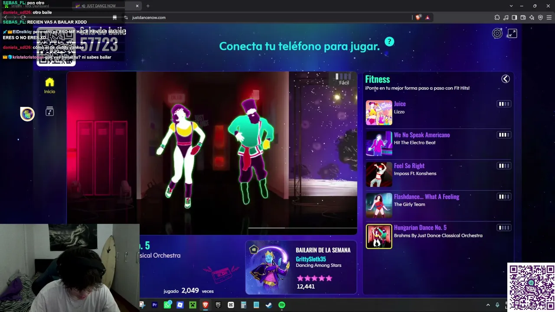Open the site settings icon in address bar

point(126,17)
